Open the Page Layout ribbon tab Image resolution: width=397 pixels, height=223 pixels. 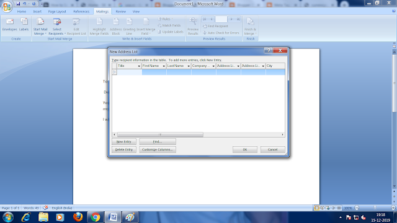click(x=57, y=12)
